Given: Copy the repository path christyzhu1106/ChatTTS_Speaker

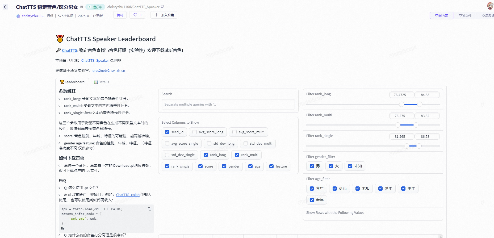Looking at the screenshot, I should click(x=162, y=7).
